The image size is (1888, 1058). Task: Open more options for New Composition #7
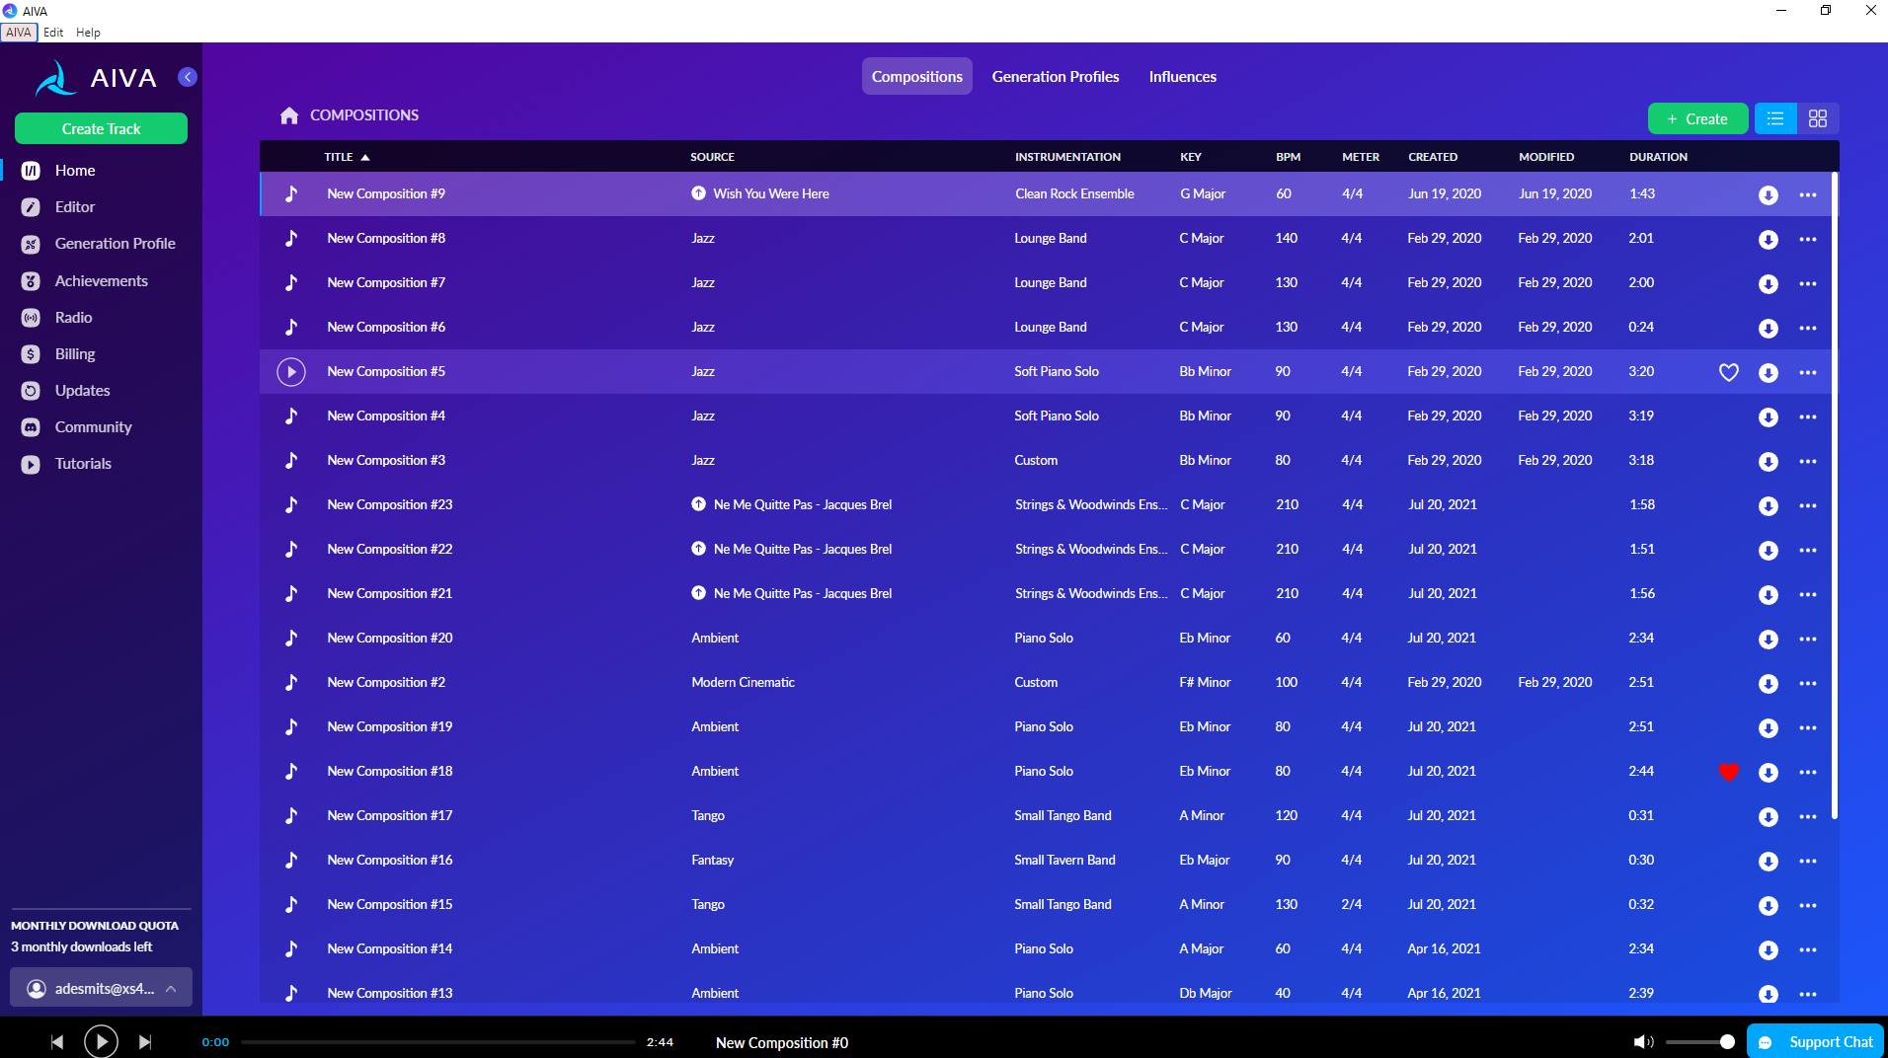1808,284
